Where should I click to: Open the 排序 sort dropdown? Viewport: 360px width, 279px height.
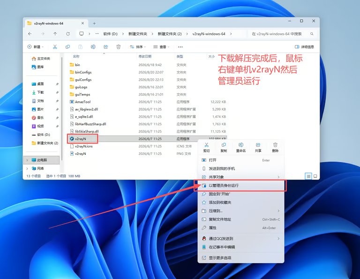[x=138, y=47]
